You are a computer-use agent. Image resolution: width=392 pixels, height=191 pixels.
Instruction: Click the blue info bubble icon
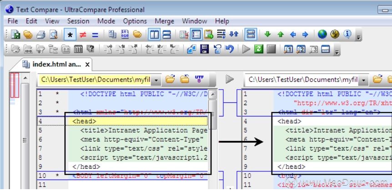point(347,34)
